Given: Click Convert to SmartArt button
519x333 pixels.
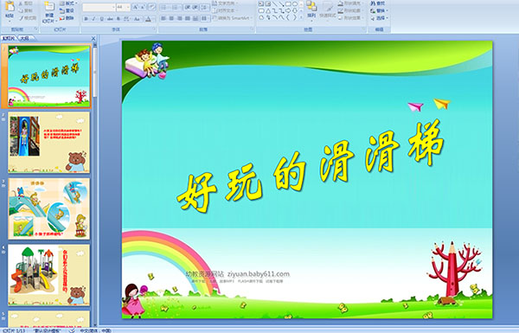Looking at the screenshot, I should click(233, 18).
